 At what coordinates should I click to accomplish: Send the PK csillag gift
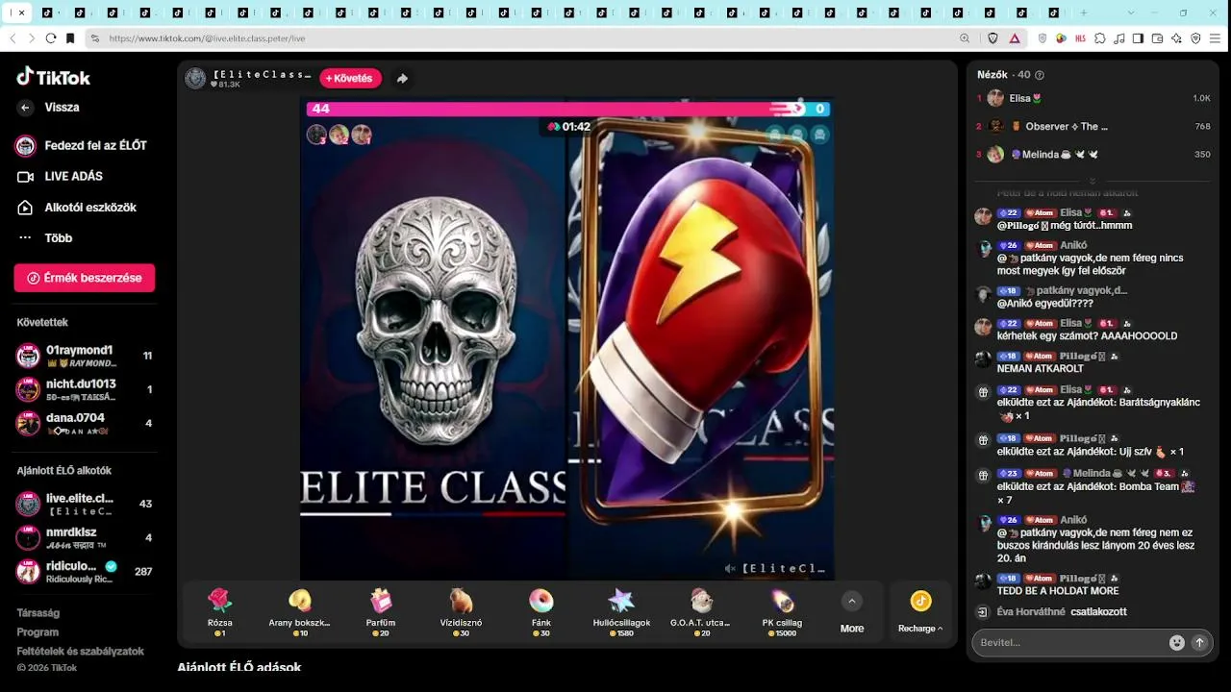782,611
